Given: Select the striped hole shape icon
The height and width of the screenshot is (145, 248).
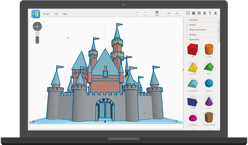Looking at the screenshot, I should pyautogui.click(x=199, y=13).
